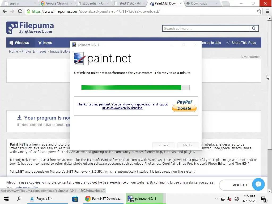Screen dimensions: 272x204
Task: Show hidden system tray icons
Action: click(x=216, y=199)
